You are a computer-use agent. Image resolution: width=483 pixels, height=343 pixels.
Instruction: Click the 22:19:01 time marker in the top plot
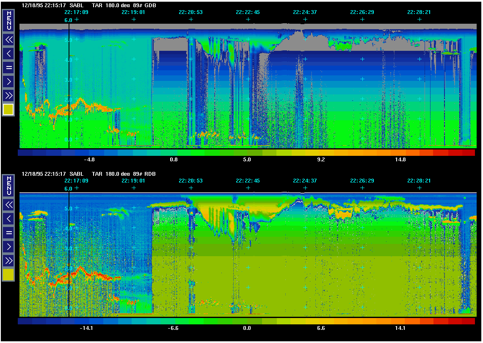pyautogui.click(x=133, y=12)
